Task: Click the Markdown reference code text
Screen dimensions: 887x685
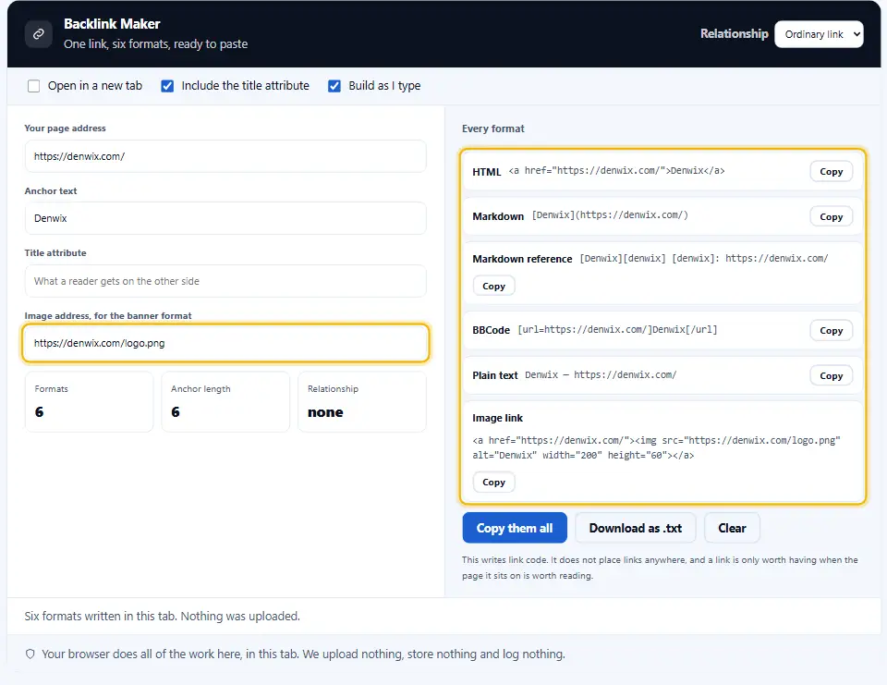Action: (704, 259)
